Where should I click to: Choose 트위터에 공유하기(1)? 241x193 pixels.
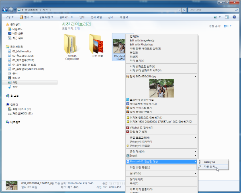click(161, 100)
